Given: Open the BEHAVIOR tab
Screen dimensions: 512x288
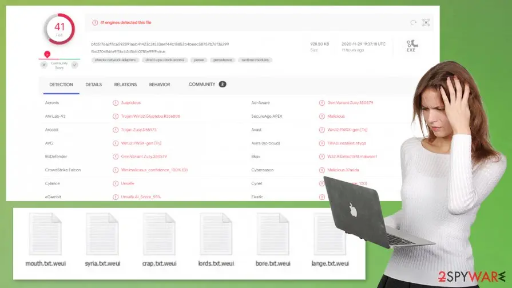Looking at the screenshot, I should pyautogui.click(x=160, y=85).
